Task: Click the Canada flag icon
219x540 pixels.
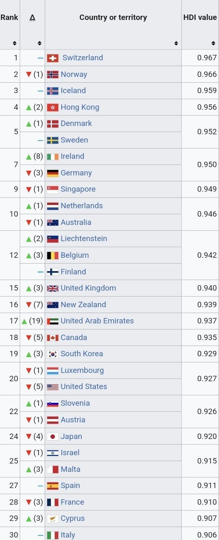Action: click(x=53, y=338)
